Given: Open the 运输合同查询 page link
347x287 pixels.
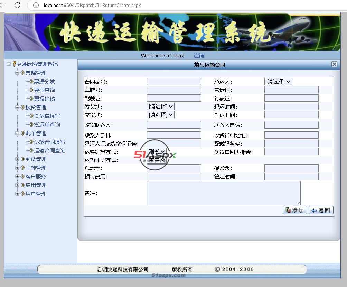Looking at the screenshot, I should click(49, 150).
